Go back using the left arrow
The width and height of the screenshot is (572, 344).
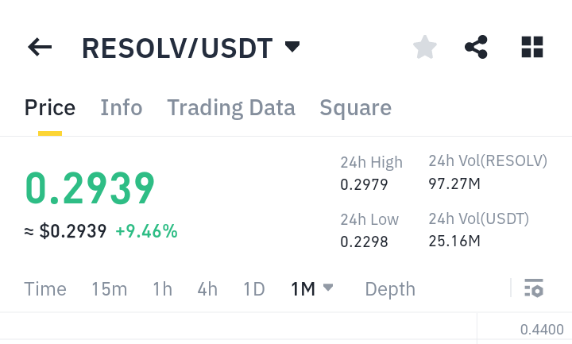pos(40,47)
